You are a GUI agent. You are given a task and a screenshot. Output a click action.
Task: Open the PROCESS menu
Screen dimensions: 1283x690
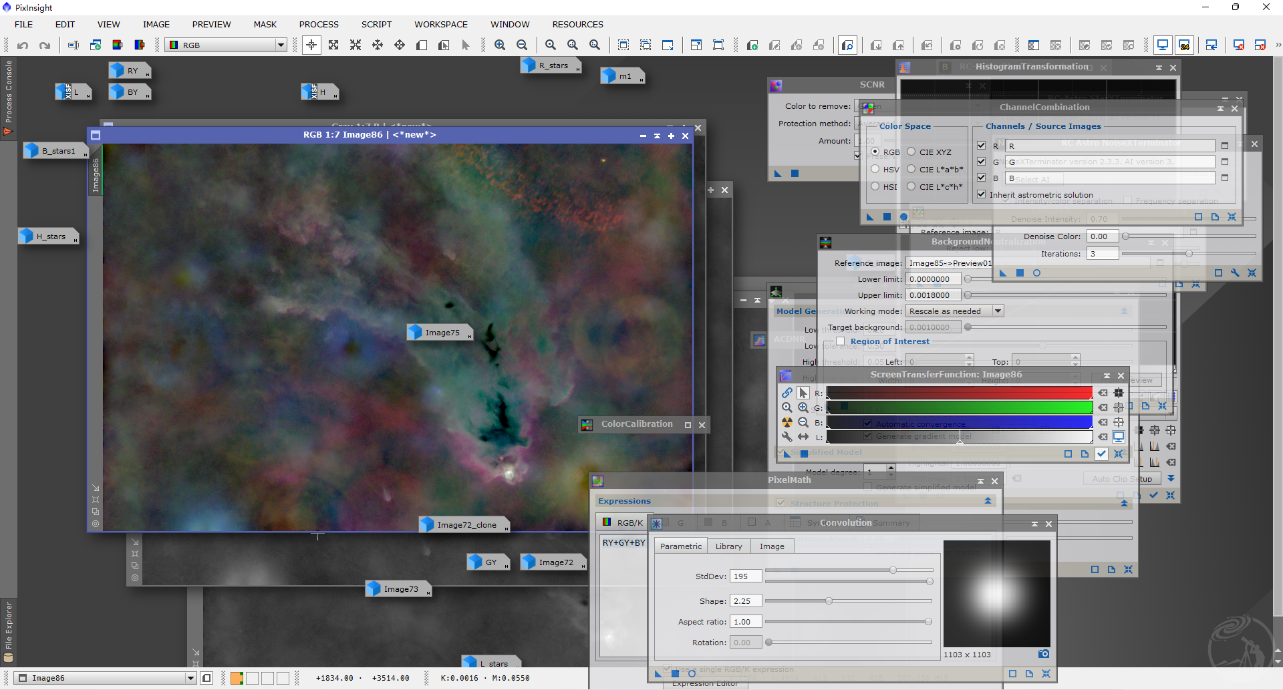[319, 25]
